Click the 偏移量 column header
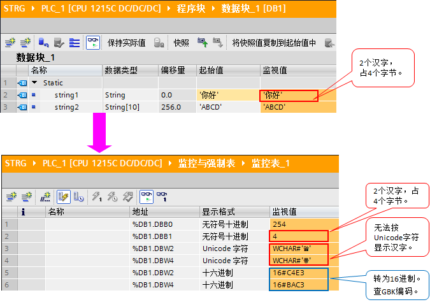 178,71
